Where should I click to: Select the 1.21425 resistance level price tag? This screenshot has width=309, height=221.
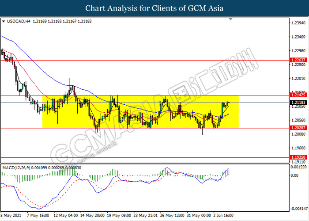[x=298, y=95]
